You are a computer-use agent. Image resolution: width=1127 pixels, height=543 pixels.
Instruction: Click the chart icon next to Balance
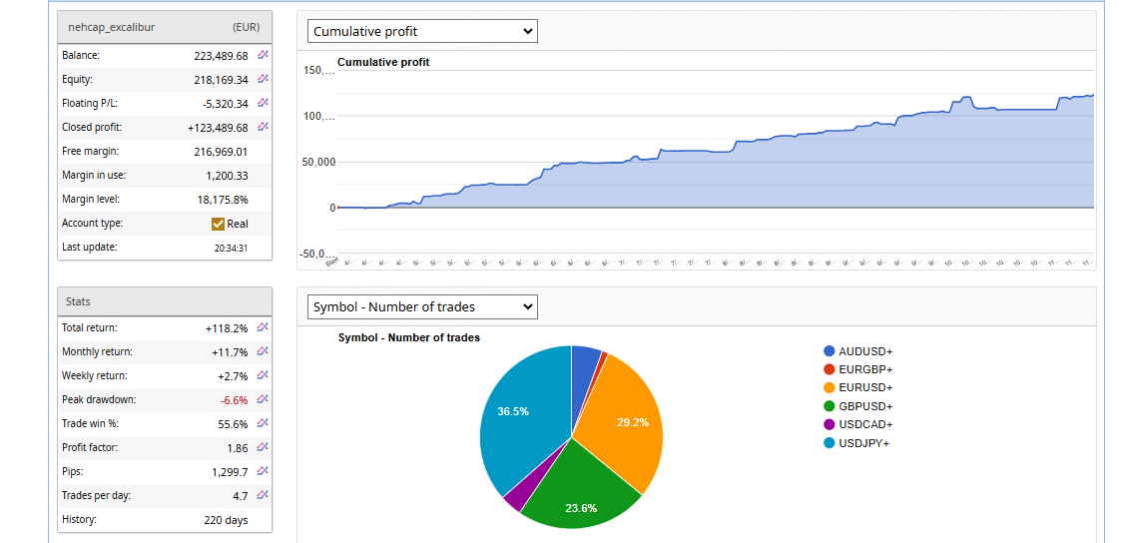(263, 55)
